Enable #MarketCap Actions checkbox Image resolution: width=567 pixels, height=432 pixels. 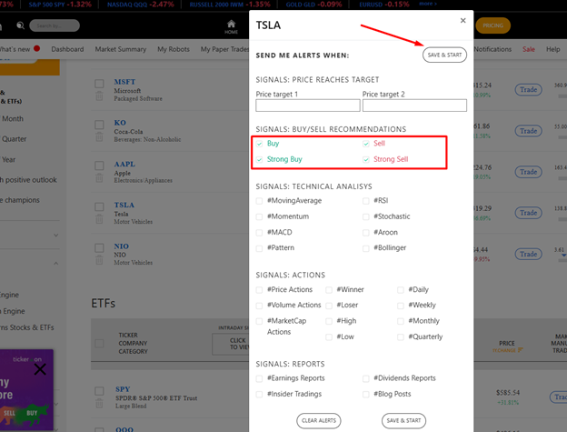click(x=259, y=321)
